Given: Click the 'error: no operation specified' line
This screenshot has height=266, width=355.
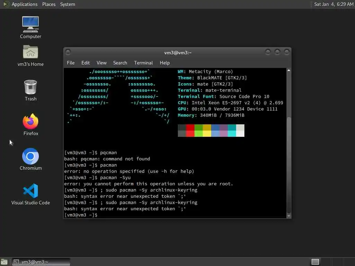Looking at the screenshot, I should coord(129,171).
